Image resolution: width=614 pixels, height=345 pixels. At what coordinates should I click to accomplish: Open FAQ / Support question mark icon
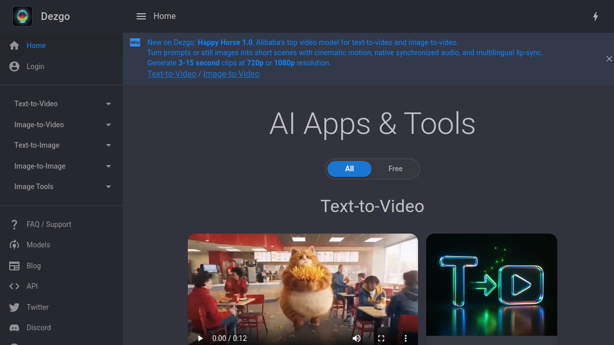pyautogui.click(x=14, y=224)
